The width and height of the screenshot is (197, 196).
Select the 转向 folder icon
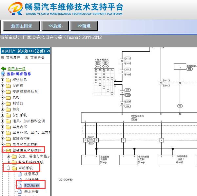pyautogui.click(x=8, y=109)
